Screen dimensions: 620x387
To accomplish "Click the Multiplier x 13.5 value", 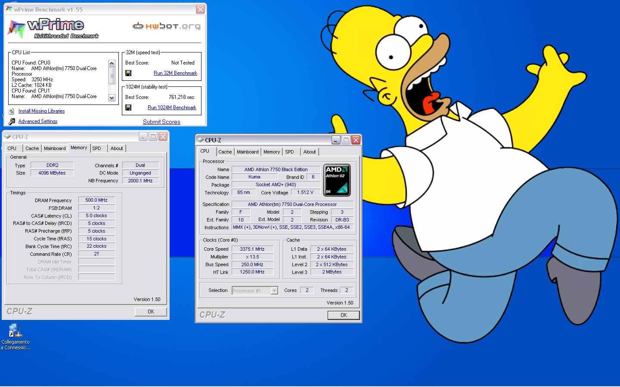I will [252, 257].
